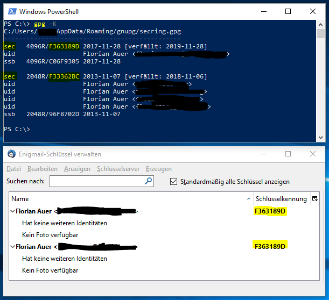Click the PowerShell scrollbar up arrow
This screenshot has width=329, height=300.
320,25
